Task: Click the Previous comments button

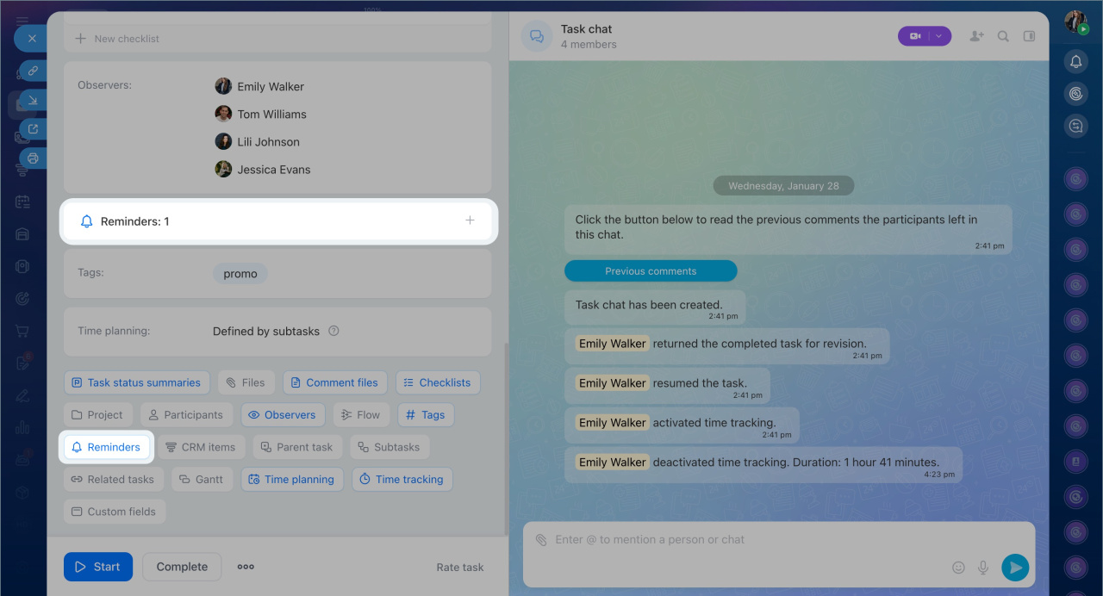Action: coord(651,271)
